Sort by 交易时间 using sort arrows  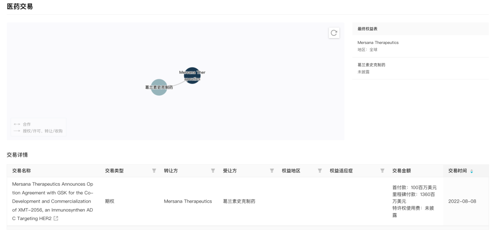[472, 171]
